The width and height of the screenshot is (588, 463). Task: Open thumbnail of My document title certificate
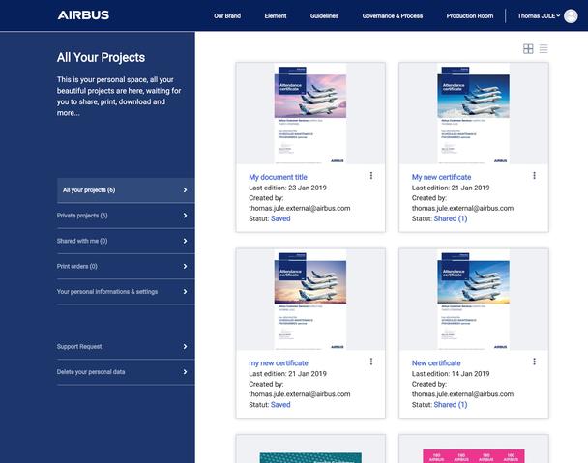(x=310, y=114)
